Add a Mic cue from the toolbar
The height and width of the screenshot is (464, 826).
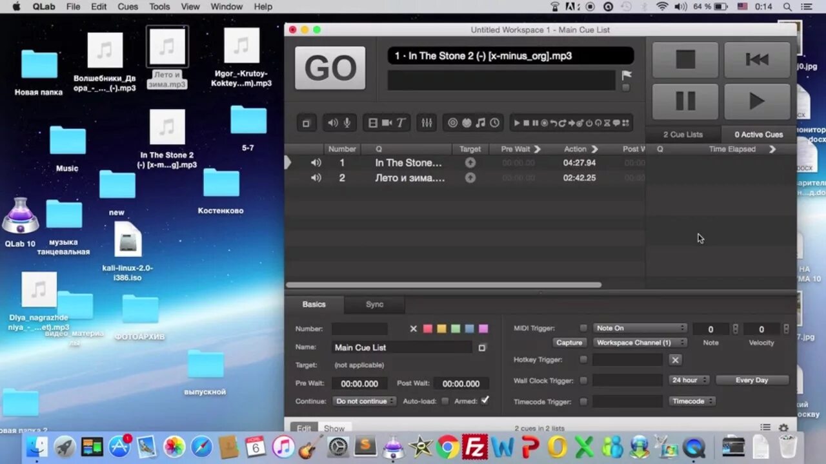(347, 122)
